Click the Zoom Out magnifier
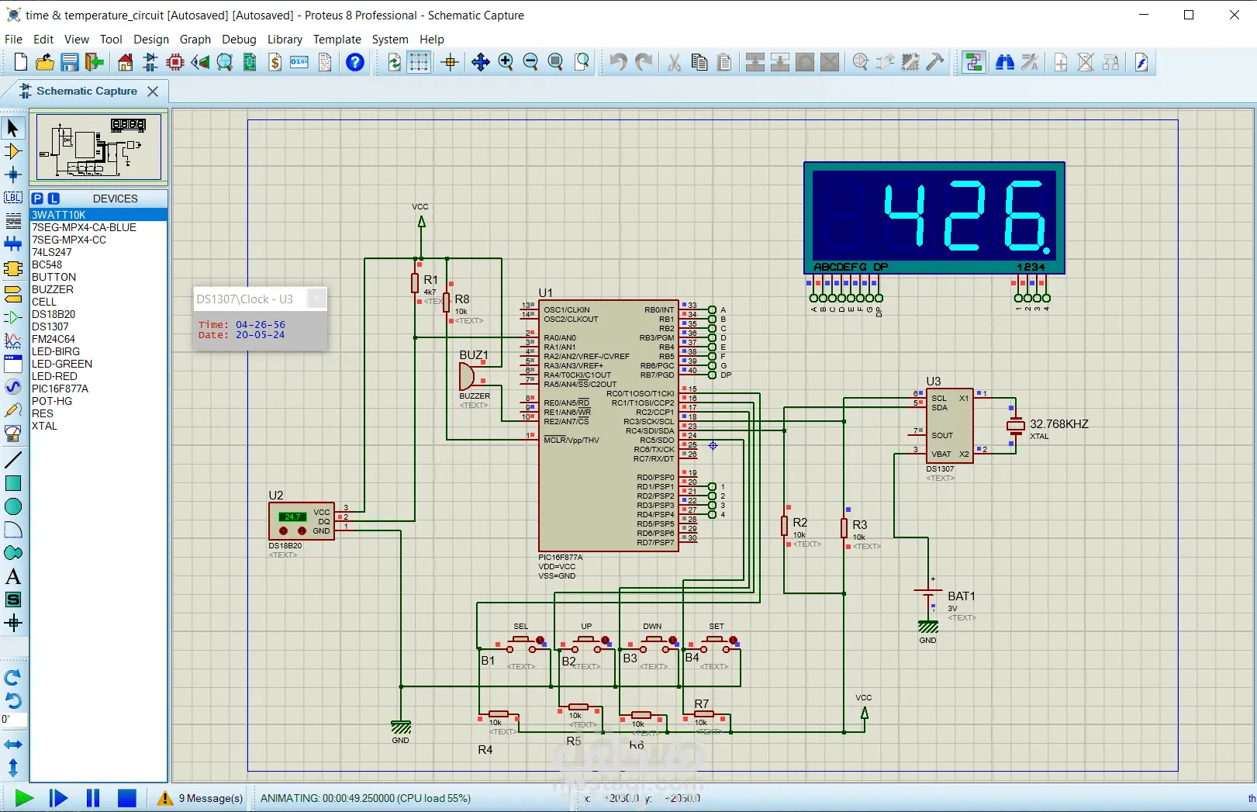This screenshot has height=812, width=1257. [x=530, y=62]
